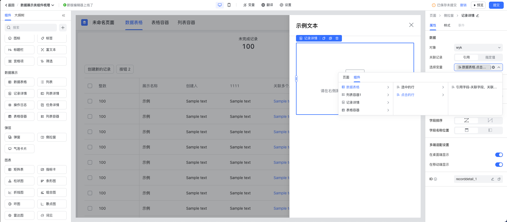Close the 示例文本 side drawer
507x222 pixels.
coord(411,25)
